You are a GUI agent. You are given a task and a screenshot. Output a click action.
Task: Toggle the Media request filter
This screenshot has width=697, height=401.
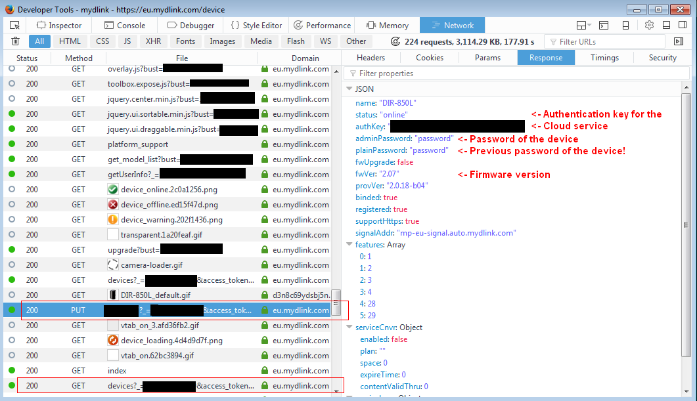click(261, 41)
